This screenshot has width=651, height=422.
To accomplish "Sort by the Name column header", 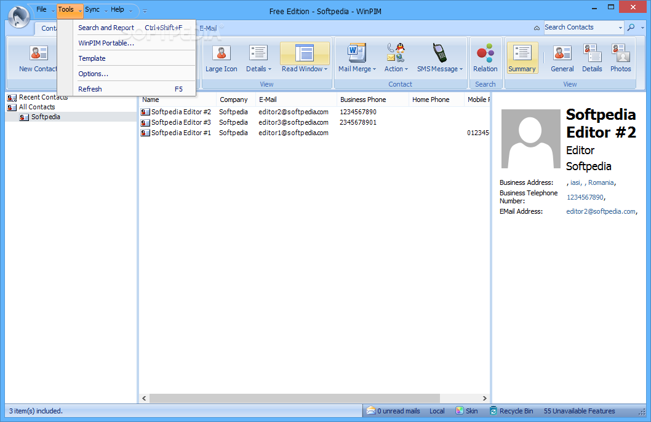I will 177,100.
